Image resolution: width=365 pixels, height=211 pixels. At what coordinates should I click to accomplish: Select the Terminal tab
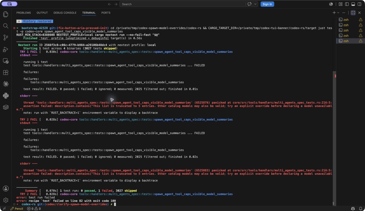pyautogui.click(x=89, y=13)
